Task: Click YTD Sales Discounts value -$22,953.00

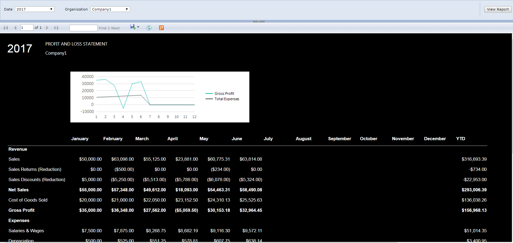Action: click(474, 179)
